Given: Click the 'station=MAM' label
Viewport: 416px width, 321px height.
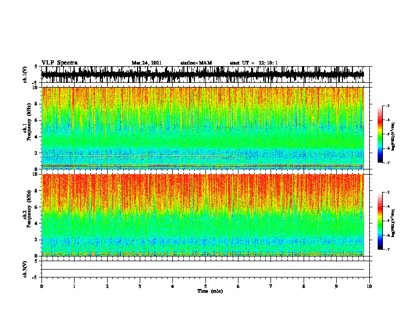Looking at the screenshot, I should [196, 63].
